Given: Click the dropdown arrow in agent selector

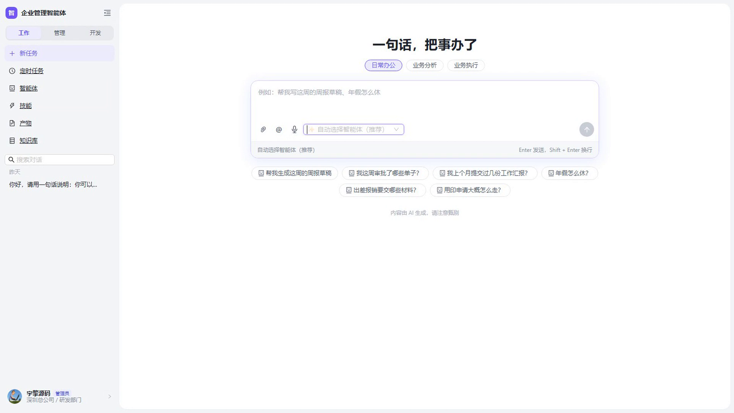Looking at the screenshot, I should click(x=396, y=130).
